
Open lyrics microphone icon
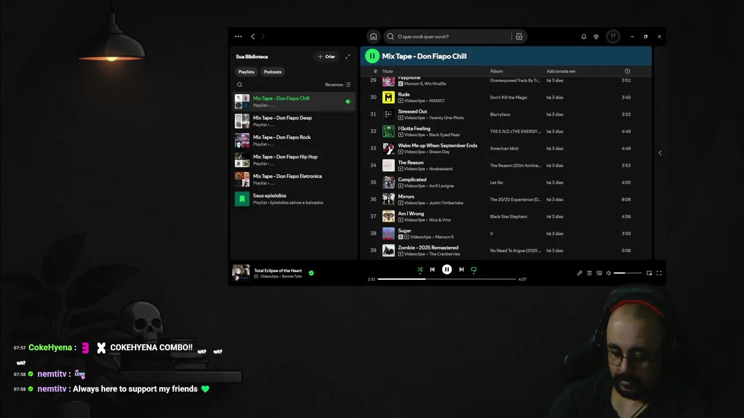(x=580, y=273)
